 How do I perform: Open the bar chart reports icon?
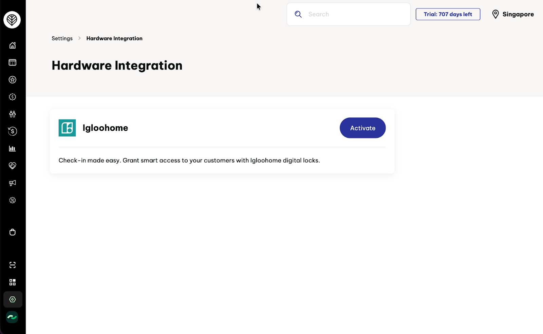click(x=13, y=148)
